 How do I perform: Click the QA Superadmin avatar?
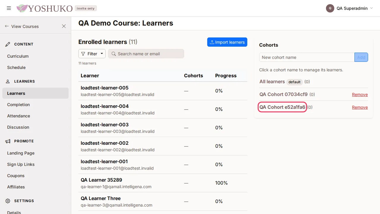330,8
